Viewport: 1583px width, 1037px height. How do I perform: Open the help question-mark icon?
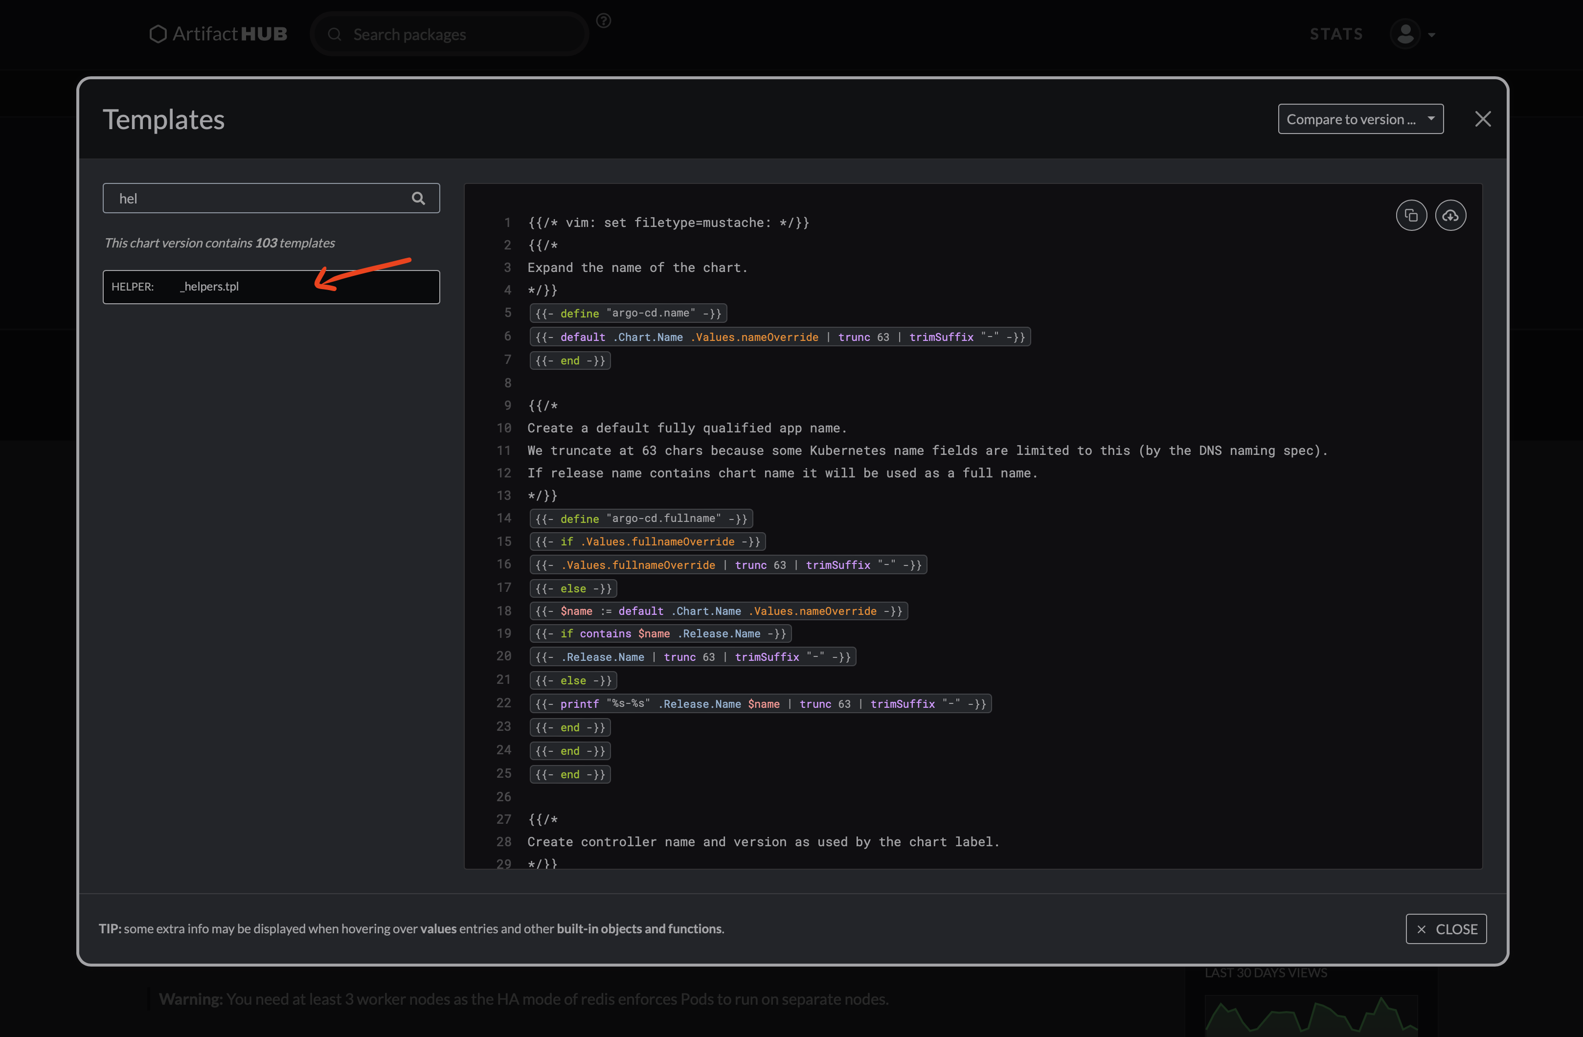pyautogui.click(x=603, y=20)
